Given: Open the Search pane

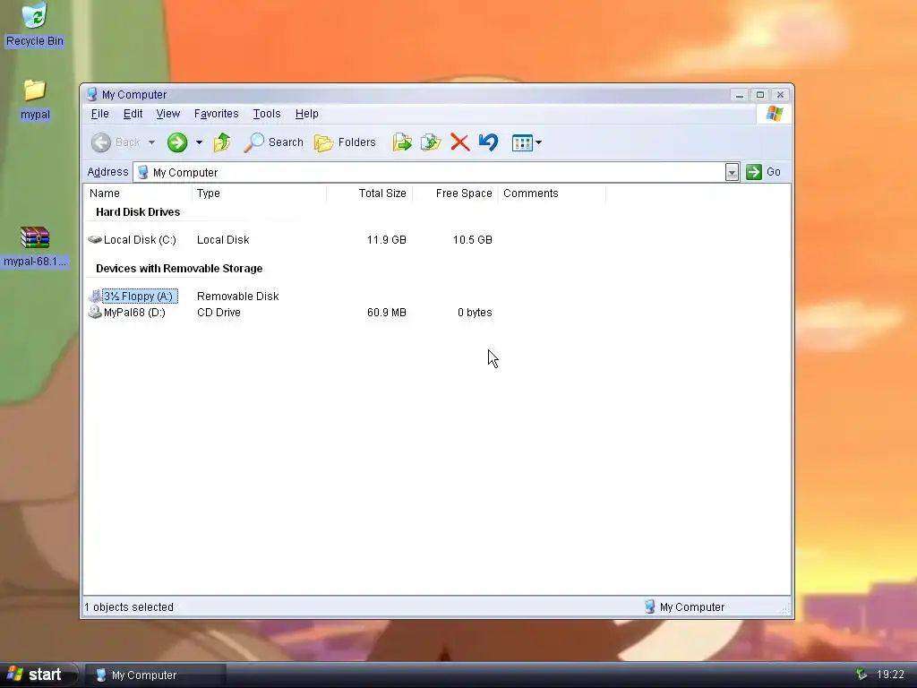Looking at the screenshot, I should click(x=274, y=142).
